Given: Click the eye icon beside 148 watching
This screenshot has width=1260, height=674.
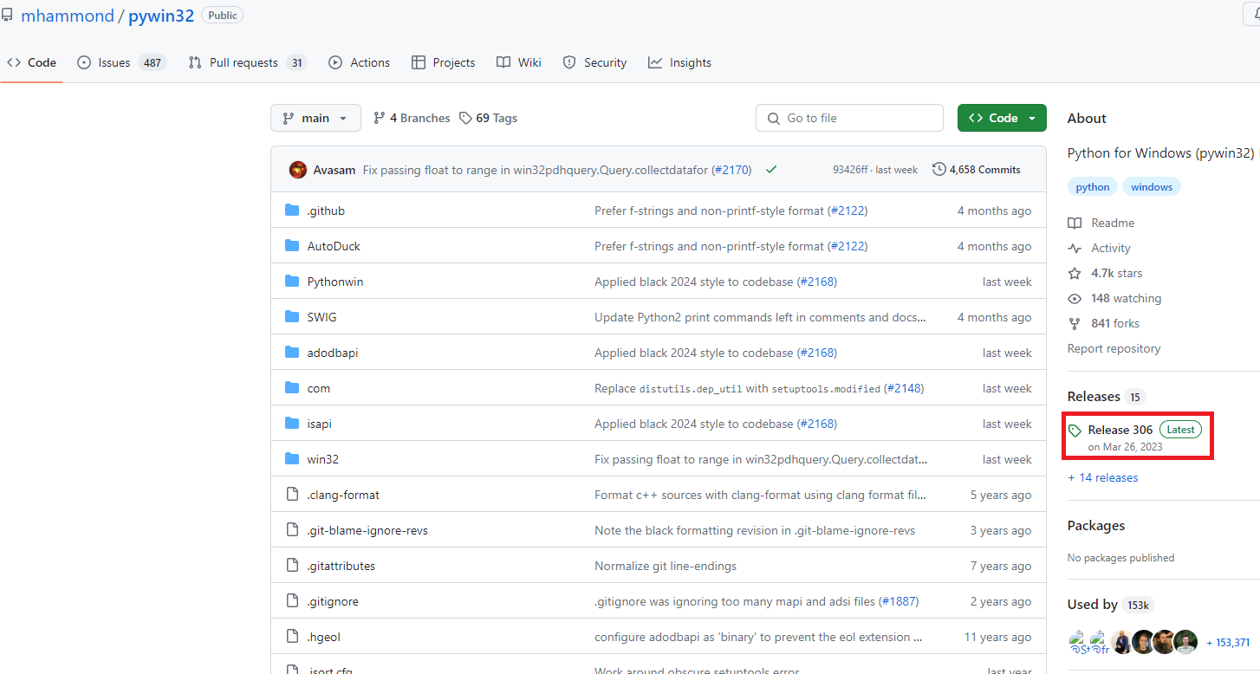Looking at the screenshot, I should point(1075,298).
